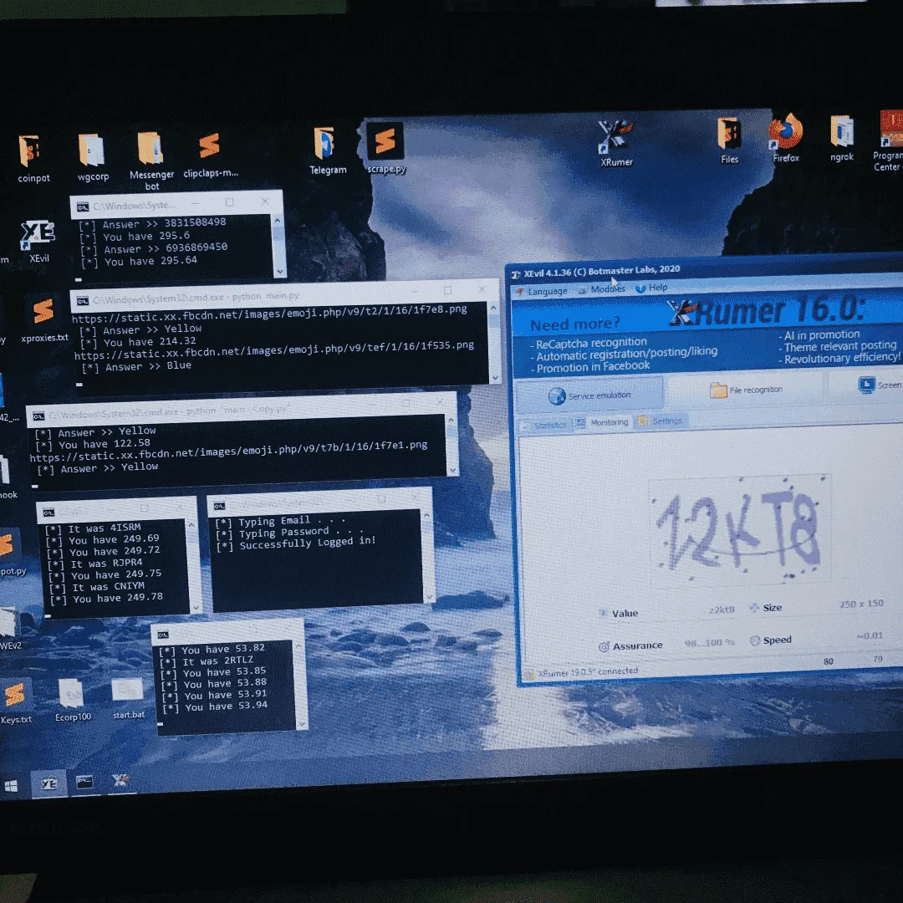903x903 pixels.
Task: Open the Program Center desktop icon
Action: pos(888,141)
